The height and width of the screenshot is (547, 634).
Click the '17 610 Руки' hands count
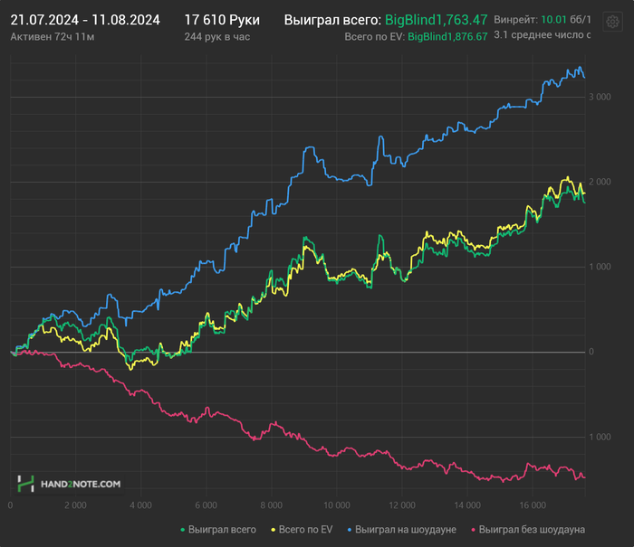(x=222, y=20)
